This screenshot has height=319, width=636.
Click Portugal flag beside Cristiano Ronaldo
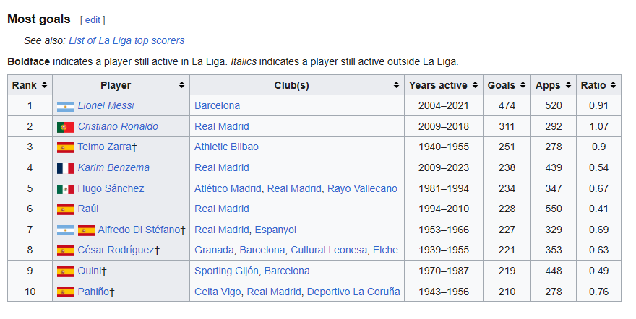(x=65, y=127)
